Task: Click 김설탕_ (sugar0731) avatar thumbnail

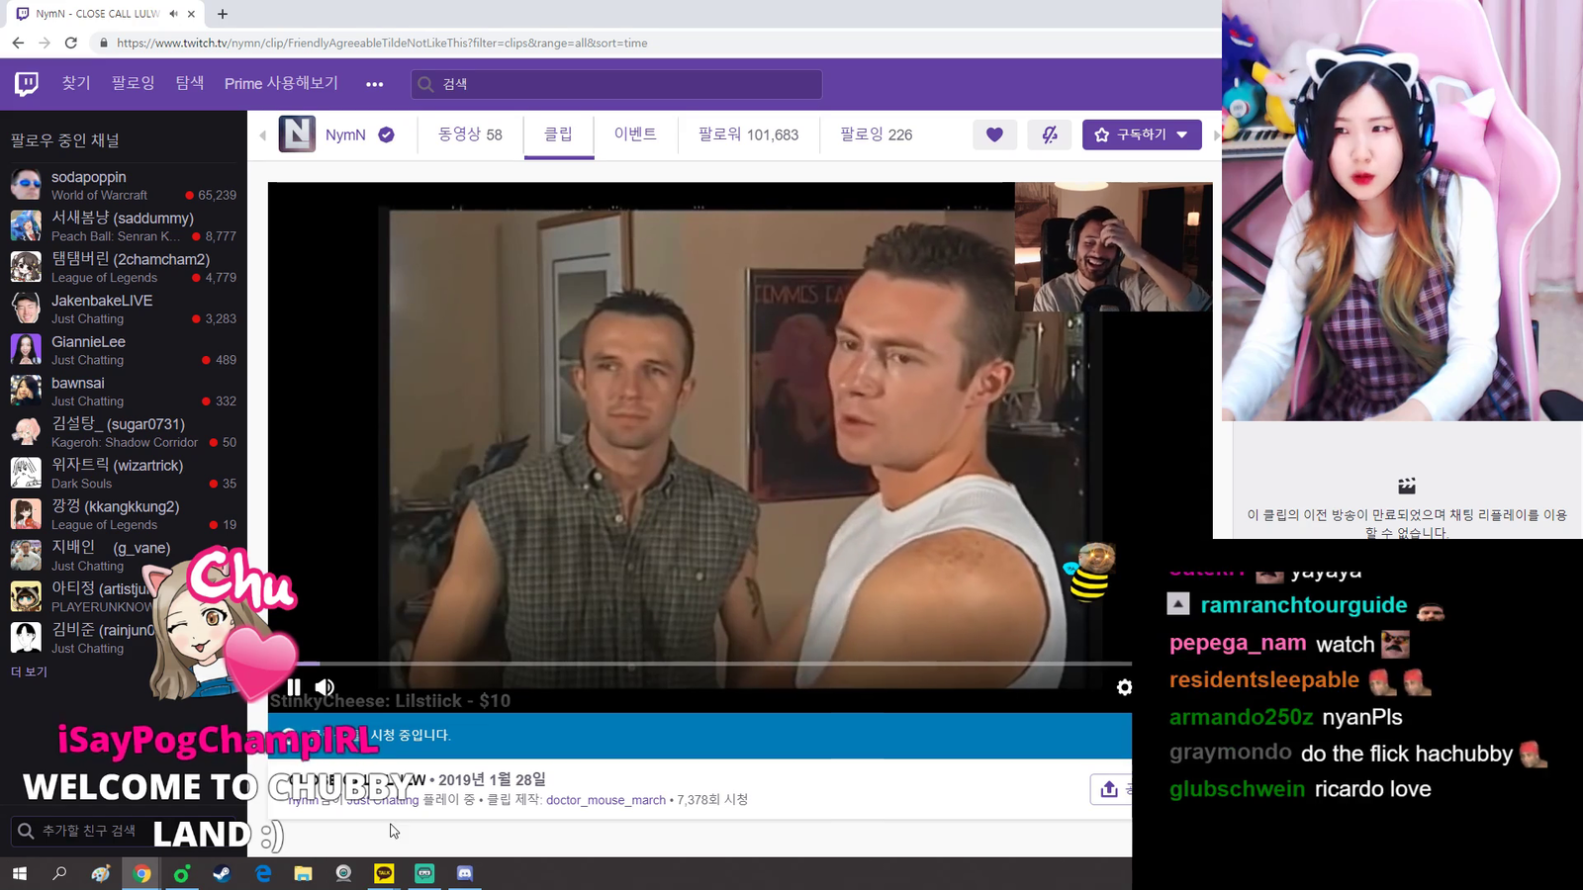Action: [x=26, y=432]
